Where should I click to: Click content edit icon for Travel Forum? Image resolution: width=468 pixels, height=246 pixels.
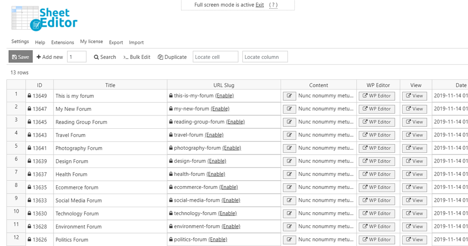point(289,135)
